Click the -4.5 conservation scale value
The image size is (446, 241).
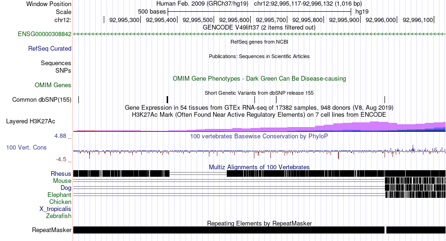click(x=61, y=159)
